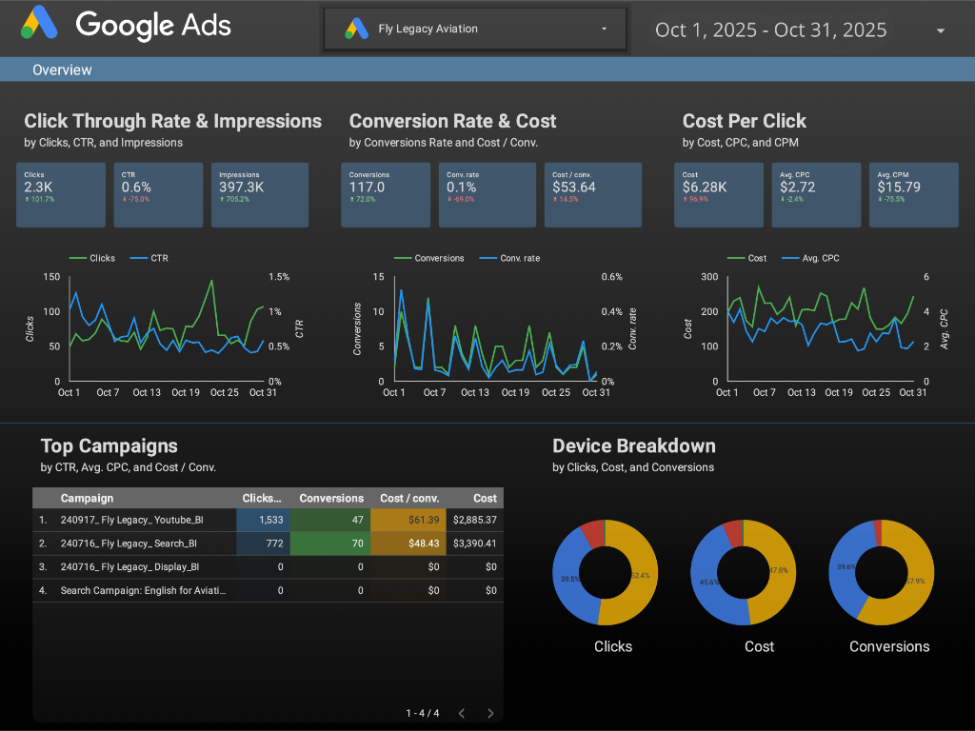Go to next page of Top Campaigns table
Image resolution: width=975 pixels, height=731 pixels.
coord(490,713)
